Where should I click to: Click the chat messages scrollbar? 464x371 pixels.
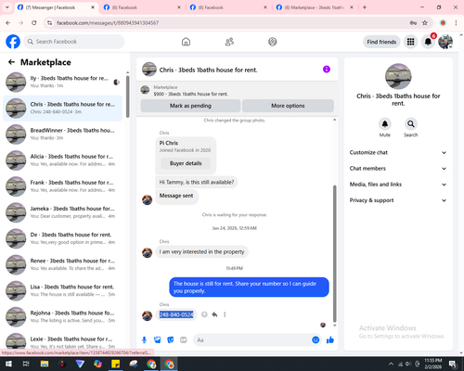(x=334, y=253)
